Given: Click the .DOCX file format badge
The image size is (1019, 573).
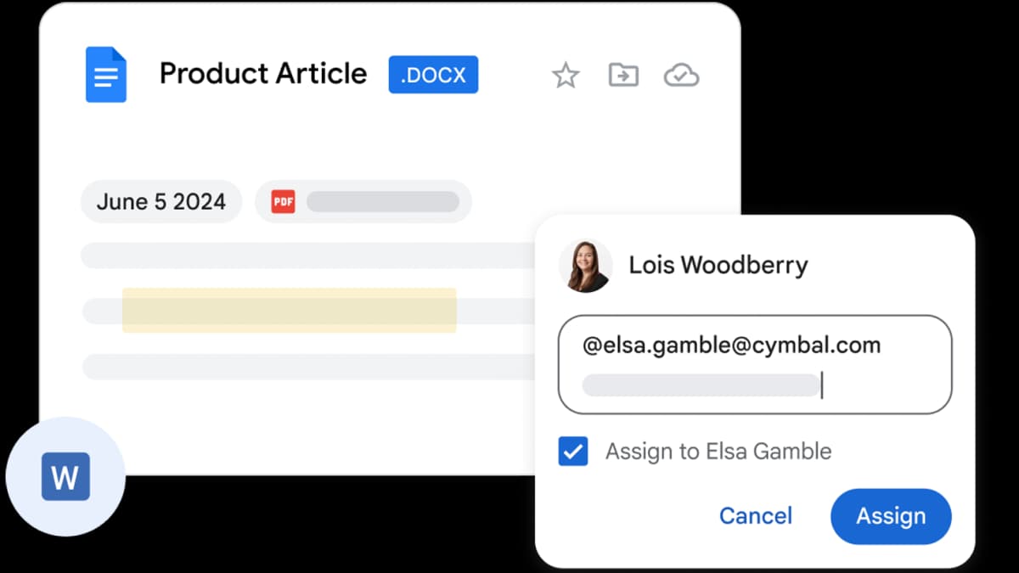Looking at the screenshot, I should pos(433,75).
